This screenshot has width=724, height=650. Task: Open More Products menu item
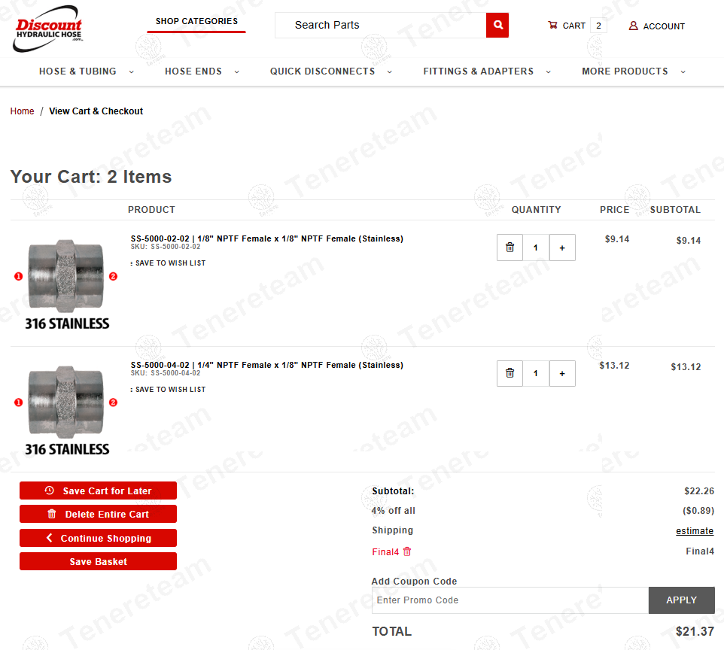(x=625, y=71)
